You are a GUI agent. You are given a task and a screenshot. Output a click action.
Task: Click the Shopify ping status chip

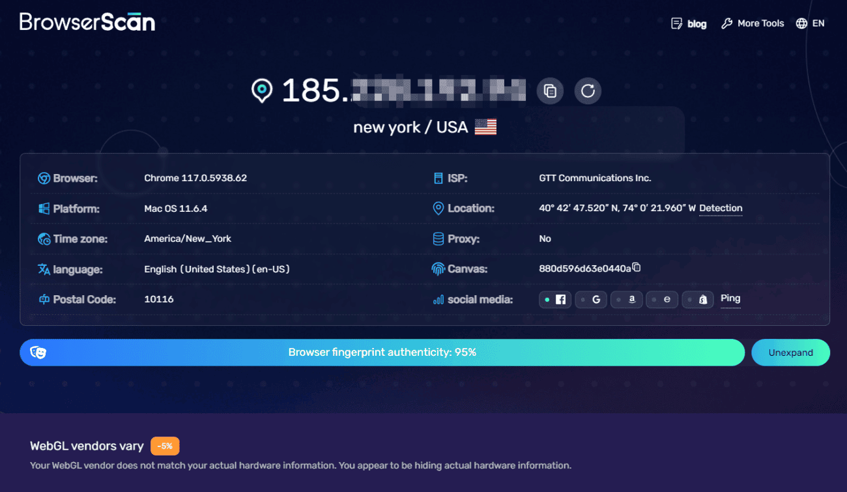(698, 300)
